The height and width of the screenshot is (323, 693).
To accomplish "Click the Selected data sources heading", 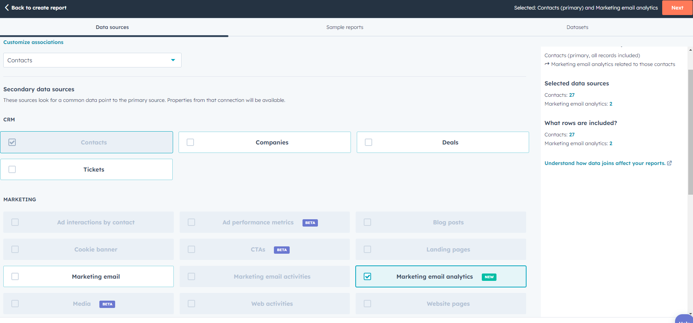I will tap(576, 83).
